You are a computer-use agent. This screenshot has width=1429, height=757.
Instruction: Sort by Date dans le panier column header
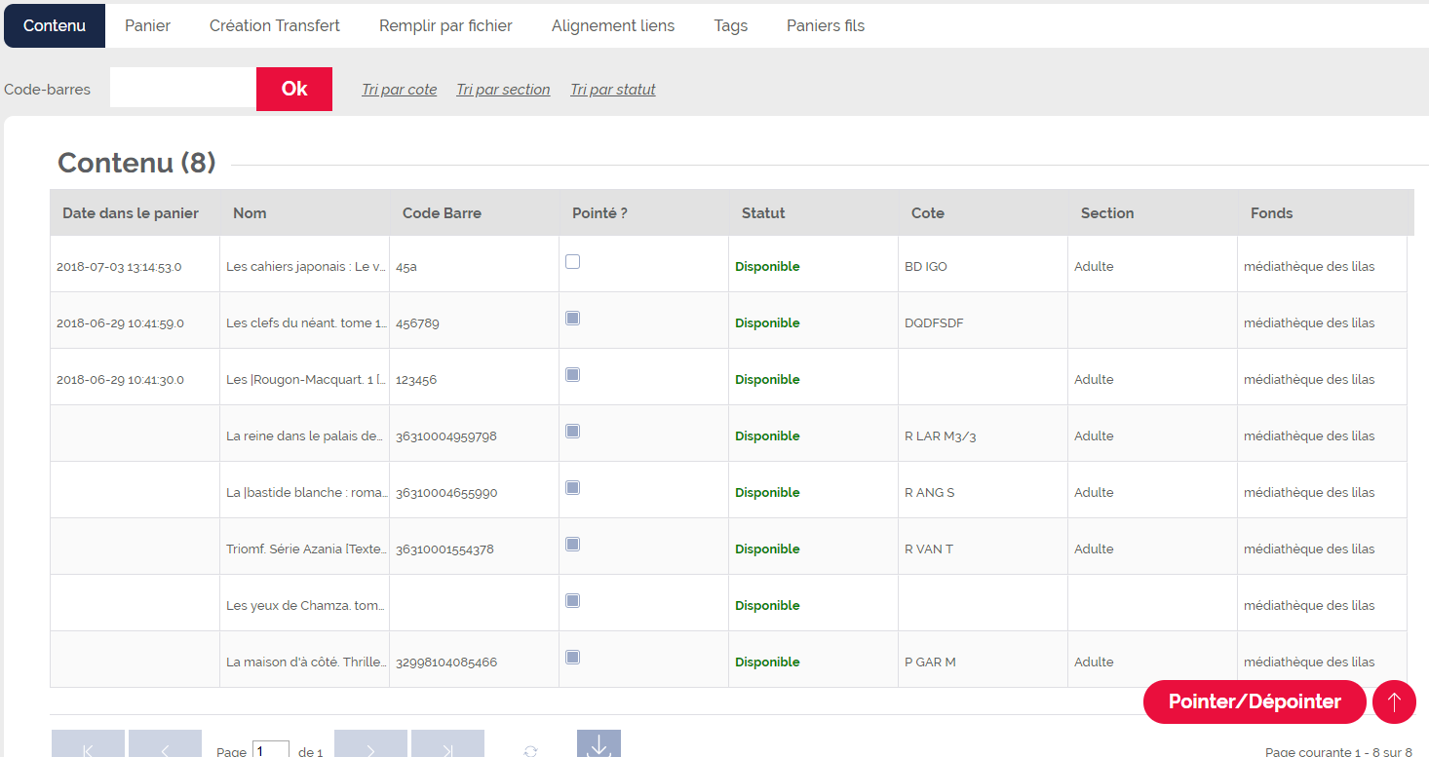[135, 212]
